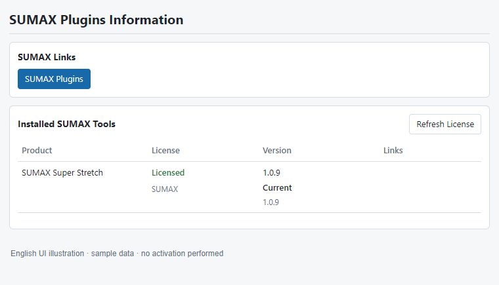Open the SUMAX Plugins link button
Viewport: 499px width, 285px height.
pyautogui.click(x=54, y=79)
